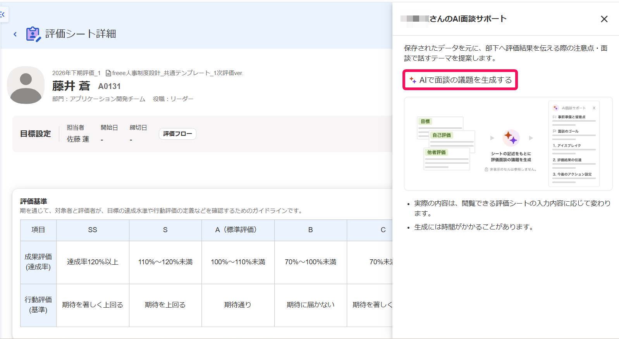Click the AI面談サポート preview illustration
The width and height of the screenshot is (619, 339).
[x=508, y=144]
